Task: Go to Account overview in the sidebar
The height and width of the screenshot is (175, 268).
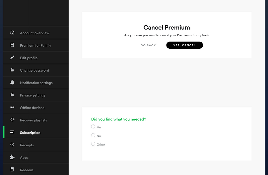Action: pyautogui.click(x=35, y=33)
